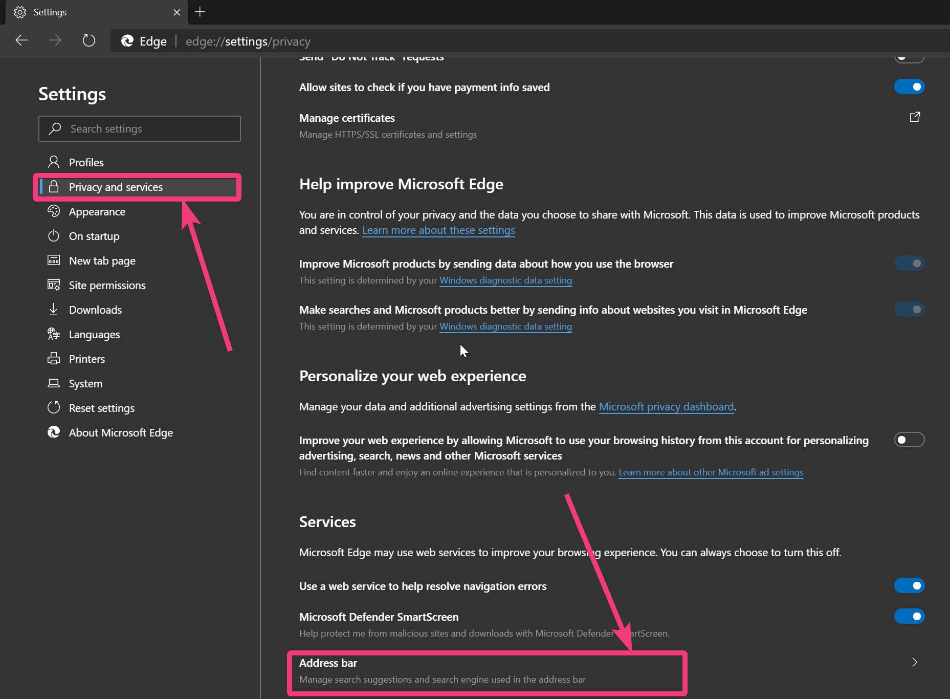Click the Downloads arrow icon
950x699 pixels.
pyautogui.click(x=53, y=310)
